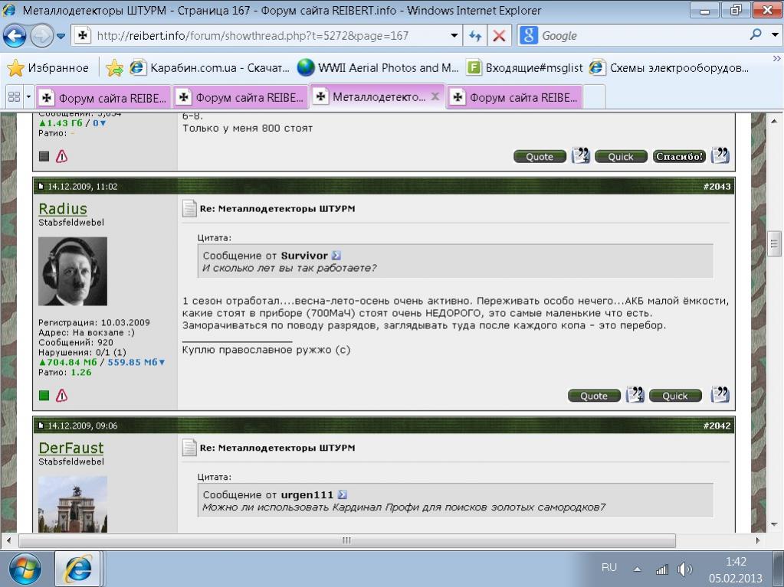Click the RU language indicator
The height and width of the screenshot is (587, 784).
coord(609,568)
